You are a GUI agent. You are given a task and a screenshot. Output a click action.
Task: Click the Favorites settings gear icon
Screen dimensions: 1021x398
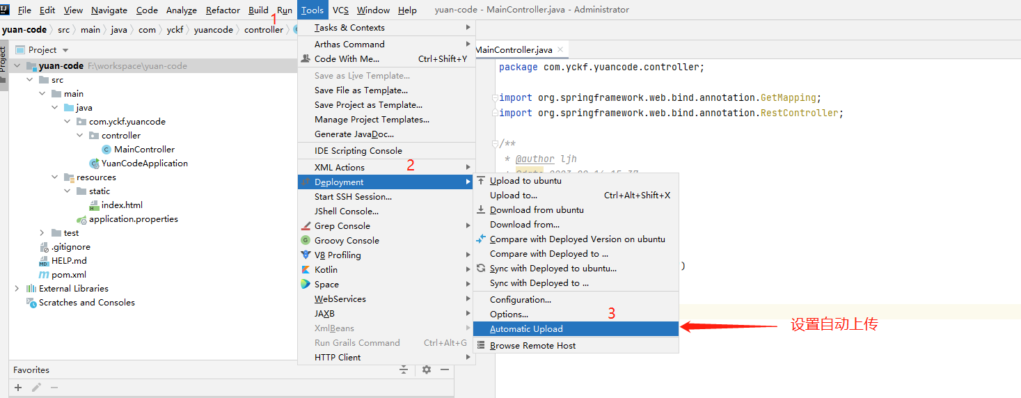(x=427, y=369)
